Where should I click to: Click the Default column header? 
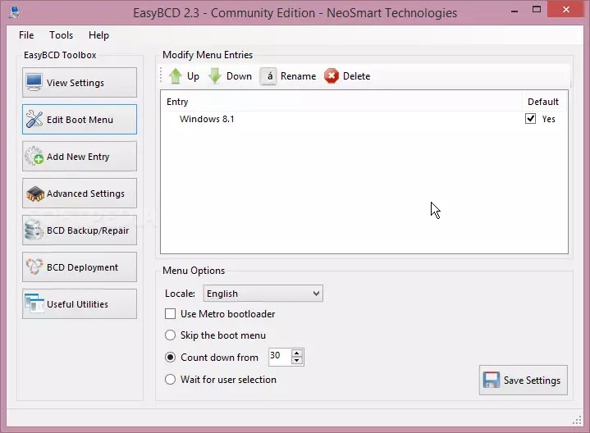pyautogui.click(x=543, y=102)
